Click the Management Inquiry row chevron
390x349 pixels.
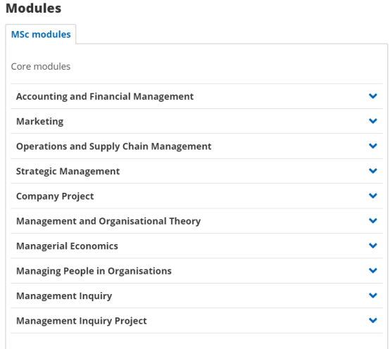coord(373,296)
